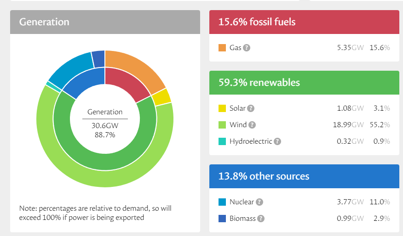Click the teal Hydroelectric legend swatch

pyautogui.click(x=222, y=141)
